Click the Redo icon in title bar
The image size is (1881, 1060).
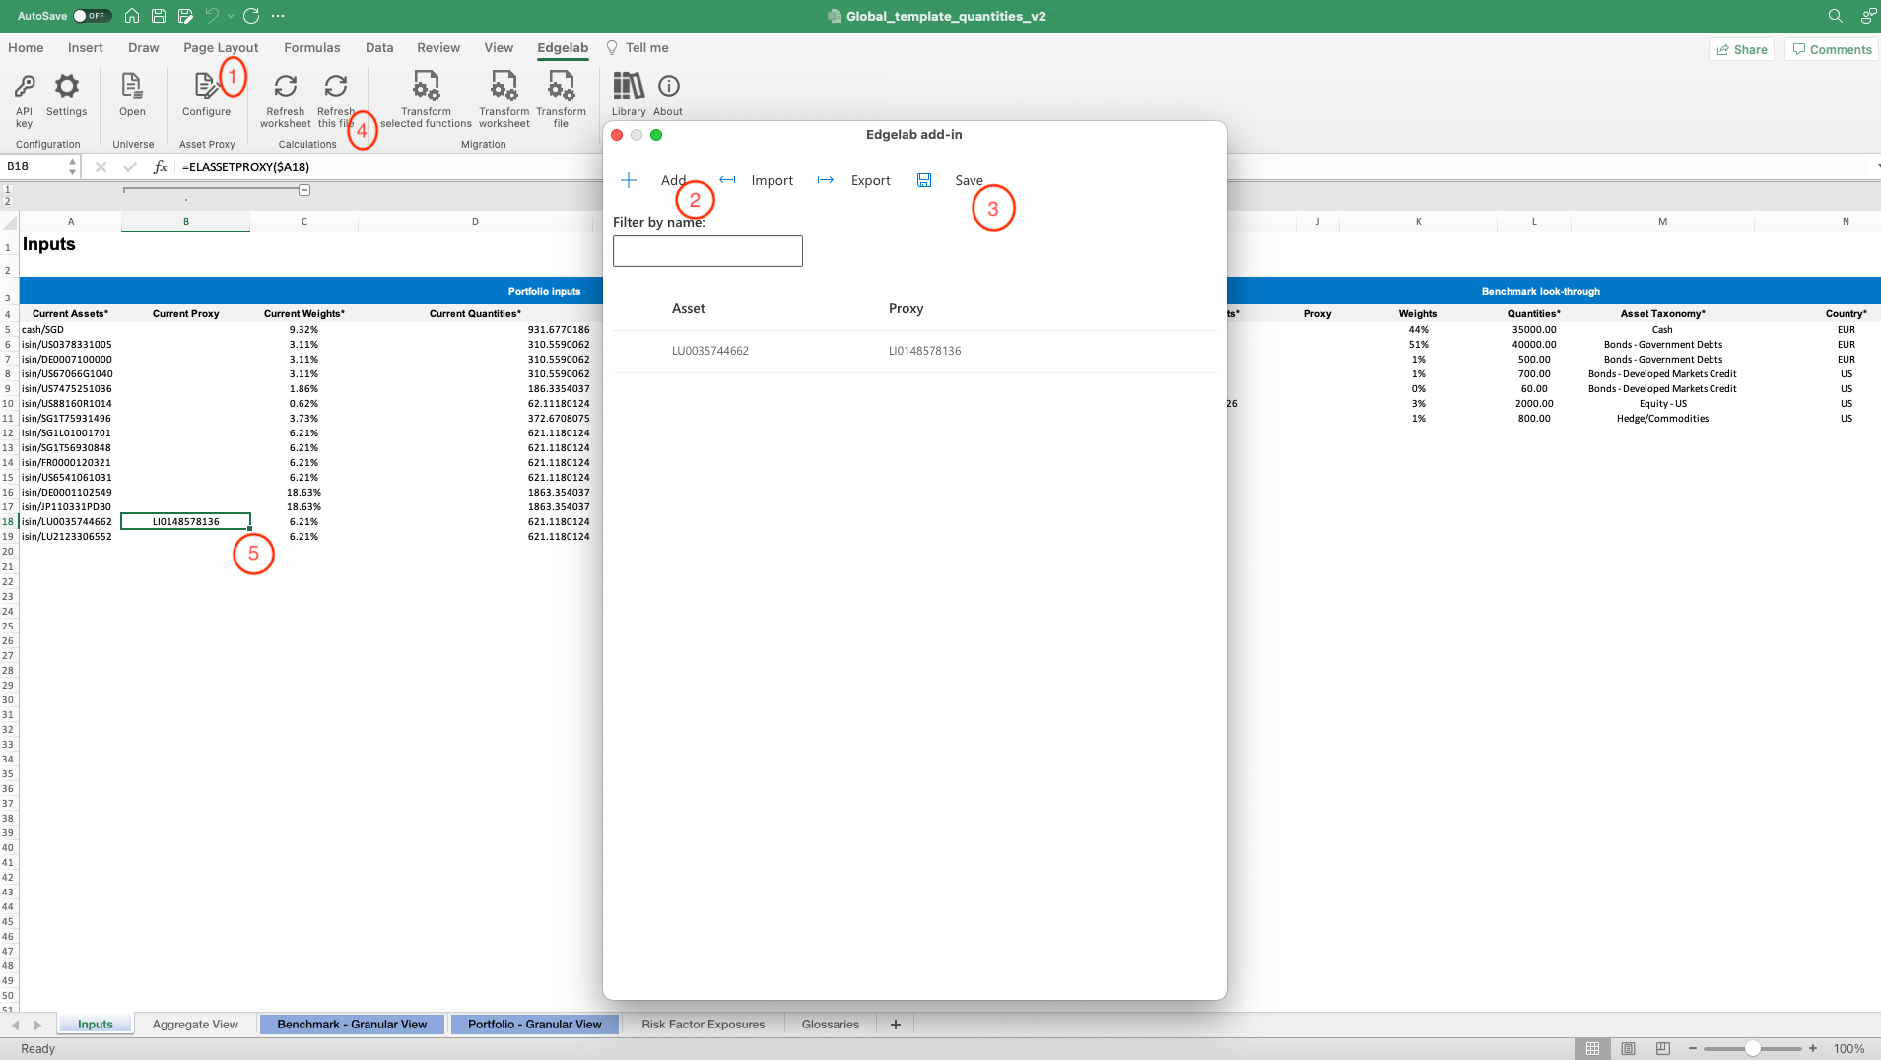[251, 16]
